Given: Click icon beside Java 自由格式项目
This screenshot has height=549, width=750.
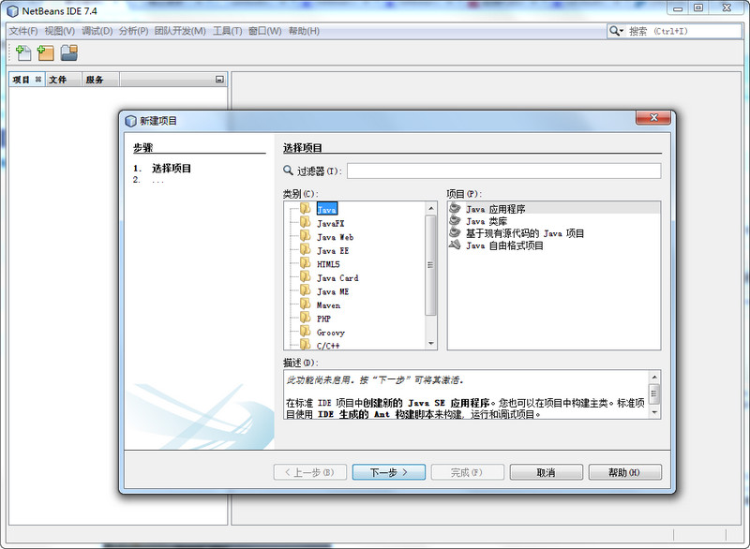Looking at the screenshot, I should 455,245.
